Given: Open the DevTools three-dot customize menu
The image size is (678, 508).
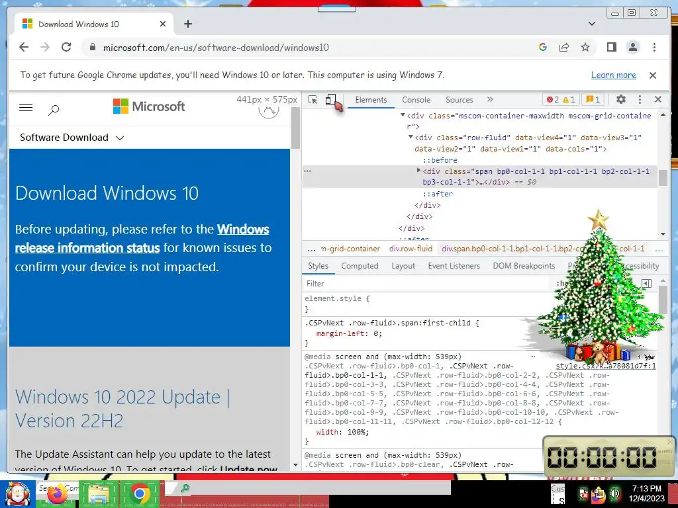Looking at the screenshot, I should click(x=640, y=99).
